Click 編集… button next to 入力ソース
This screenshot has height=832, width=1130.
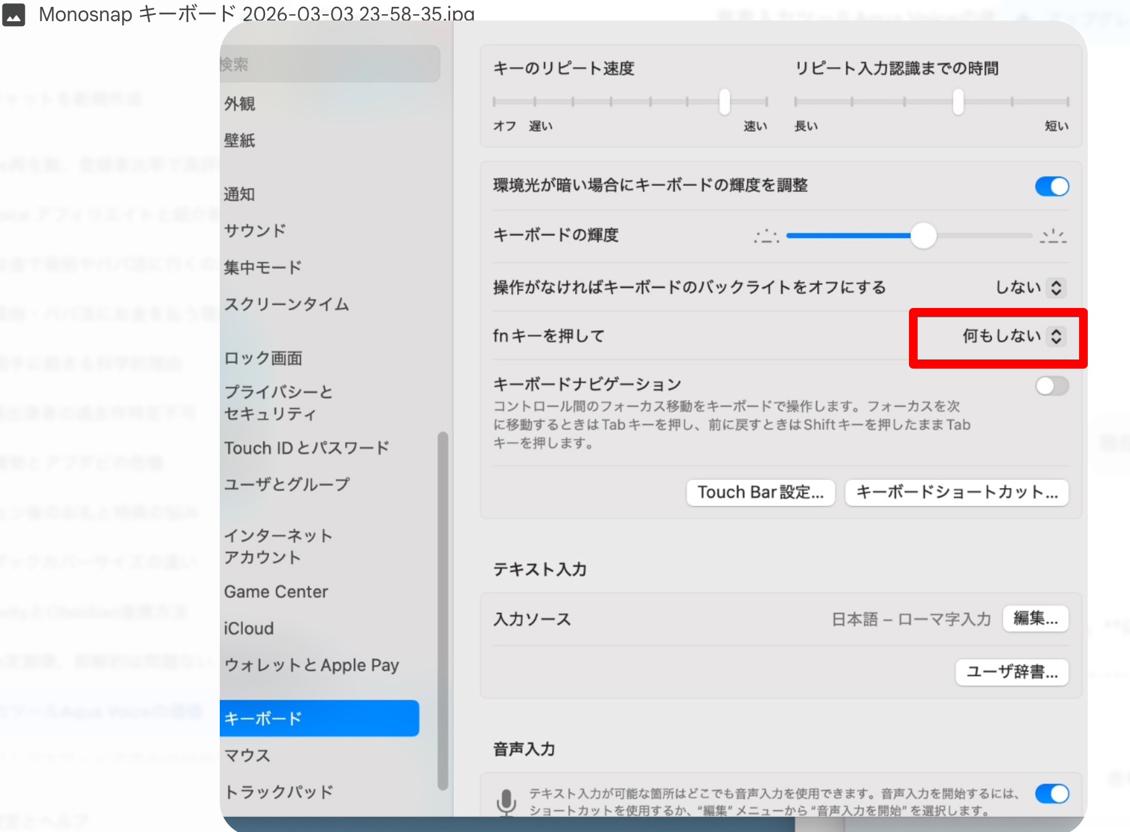coord(1035,619)
